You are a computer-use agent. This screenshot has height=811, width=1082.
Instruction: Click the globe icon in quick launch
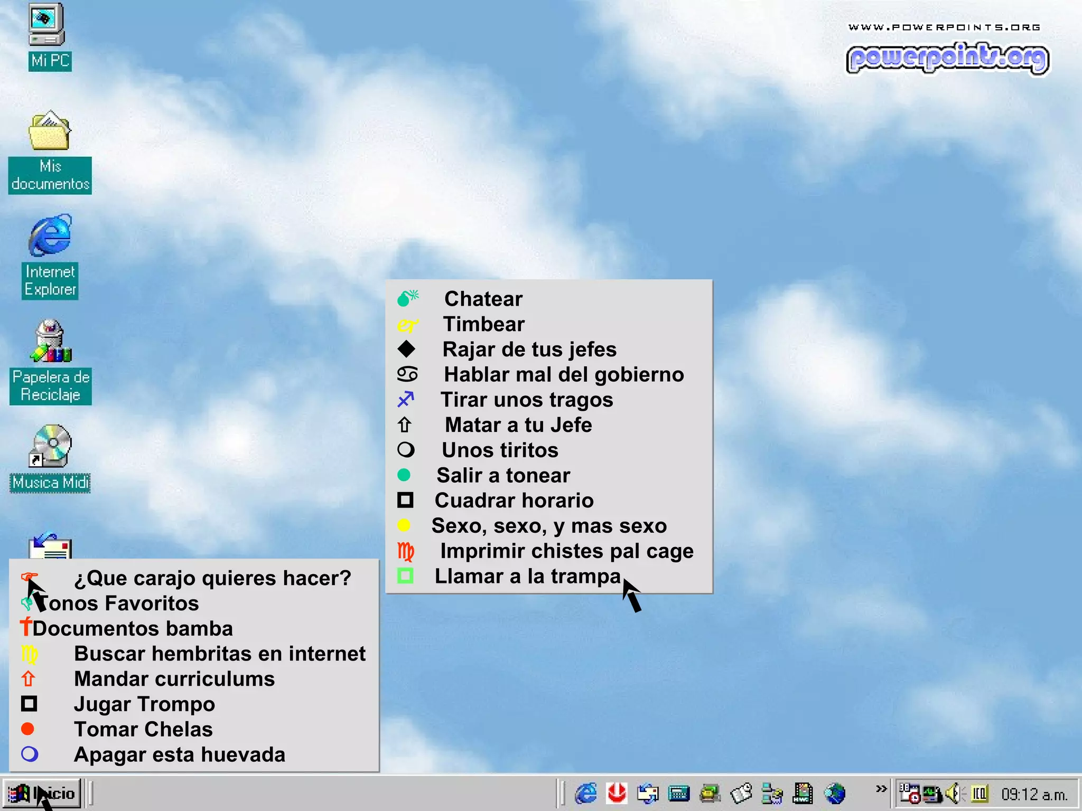835,793
